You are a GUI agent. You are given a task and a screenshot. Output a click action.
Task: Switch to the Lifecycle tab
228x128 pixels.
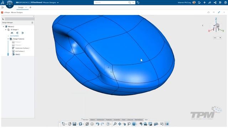(130, 120)
